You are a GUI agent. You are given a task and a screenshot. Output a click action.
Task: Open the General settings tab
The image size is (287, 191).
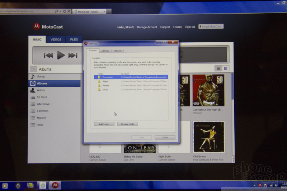pos(105,51)
